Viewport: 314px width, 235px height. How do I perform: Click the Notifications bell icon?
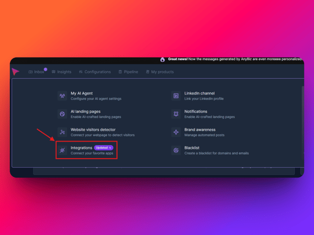[176, 114]
